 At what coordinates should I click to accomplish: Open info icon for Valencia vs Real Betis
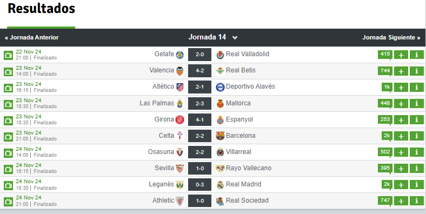[416, 71]
